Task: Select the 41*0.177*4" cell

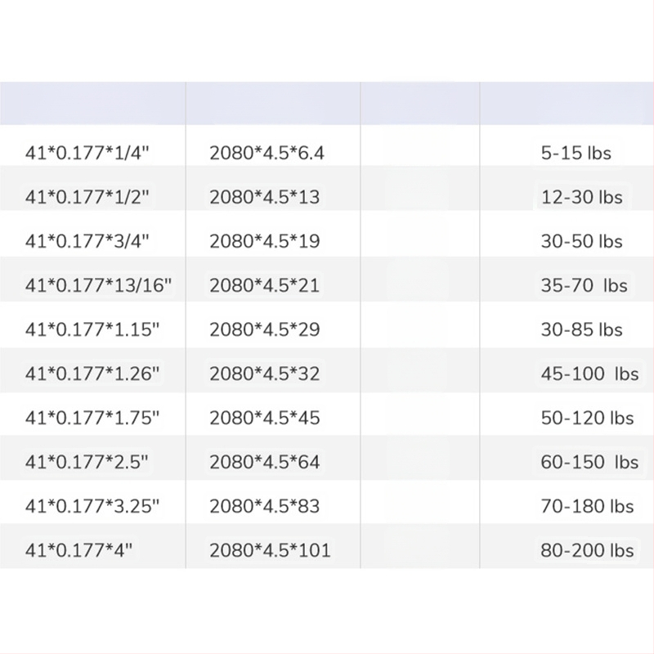Action: pyautogui.click(x=78, y=550)
